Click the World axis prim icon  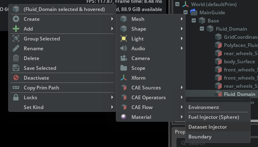click(x=185, y=4)
